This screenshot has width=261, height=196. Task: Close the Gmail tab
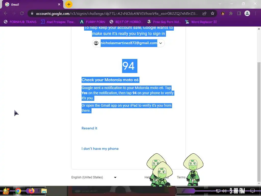59,5
